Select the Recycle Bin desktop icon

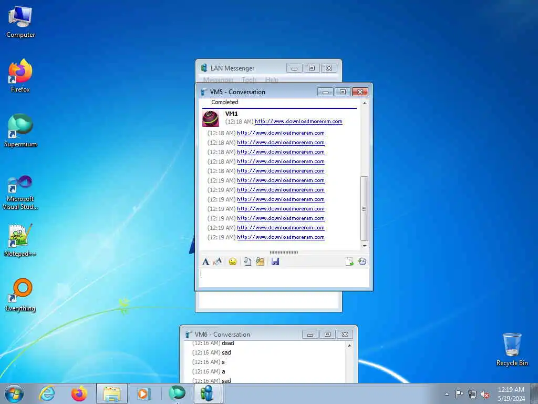[512, 349]
